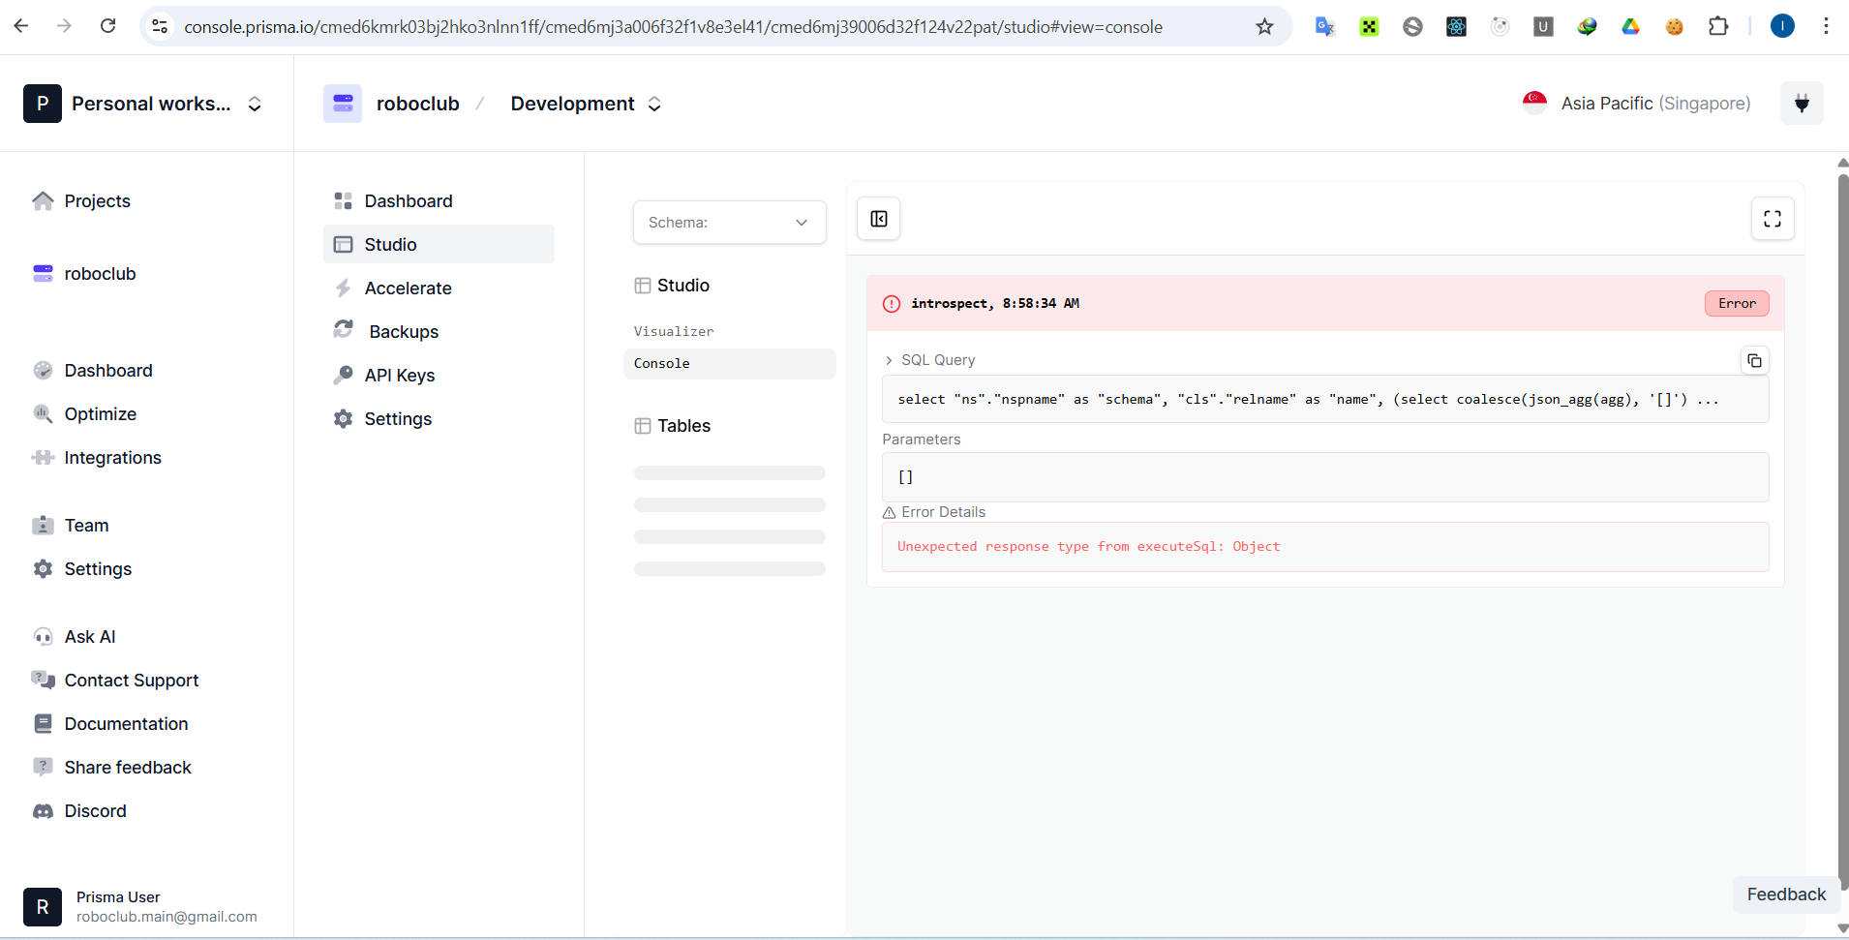Click the red error alert icon

892,304
